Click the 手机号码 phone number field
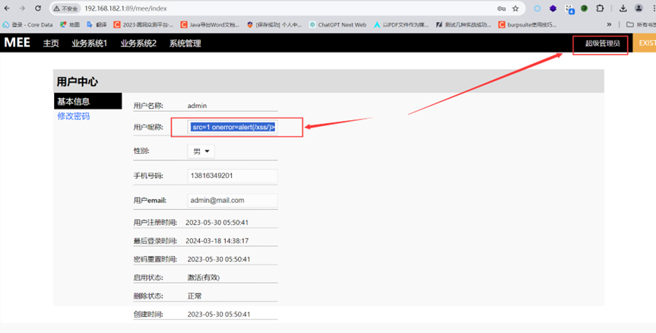The width and height of the screenshot is (656, 333). pyautogui.click(x=232, y=176)
